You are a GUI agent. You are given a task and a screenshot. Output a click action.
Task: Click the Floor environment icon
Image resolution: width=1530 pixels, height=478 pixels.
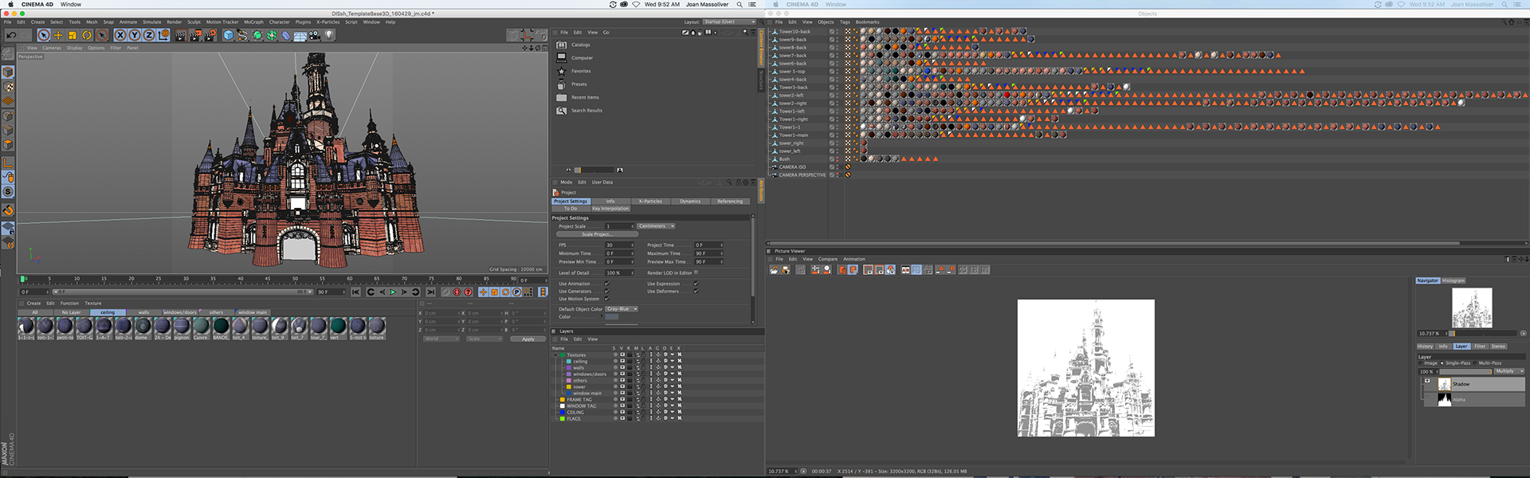click(x=300, y=35)
